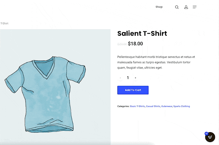Click the blue t-shirt product image
Image resolution: width=219 pixels, height=145 pixels.
(x=55, y=87)
